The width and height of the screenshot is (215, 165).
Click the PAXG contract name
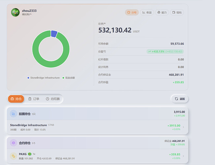[x=23, y=154]
